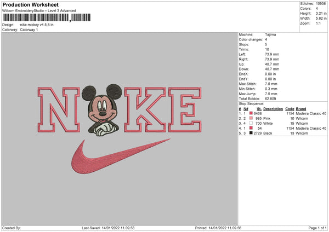Click stitch count "54" in stop row 4

coord(259,129)
